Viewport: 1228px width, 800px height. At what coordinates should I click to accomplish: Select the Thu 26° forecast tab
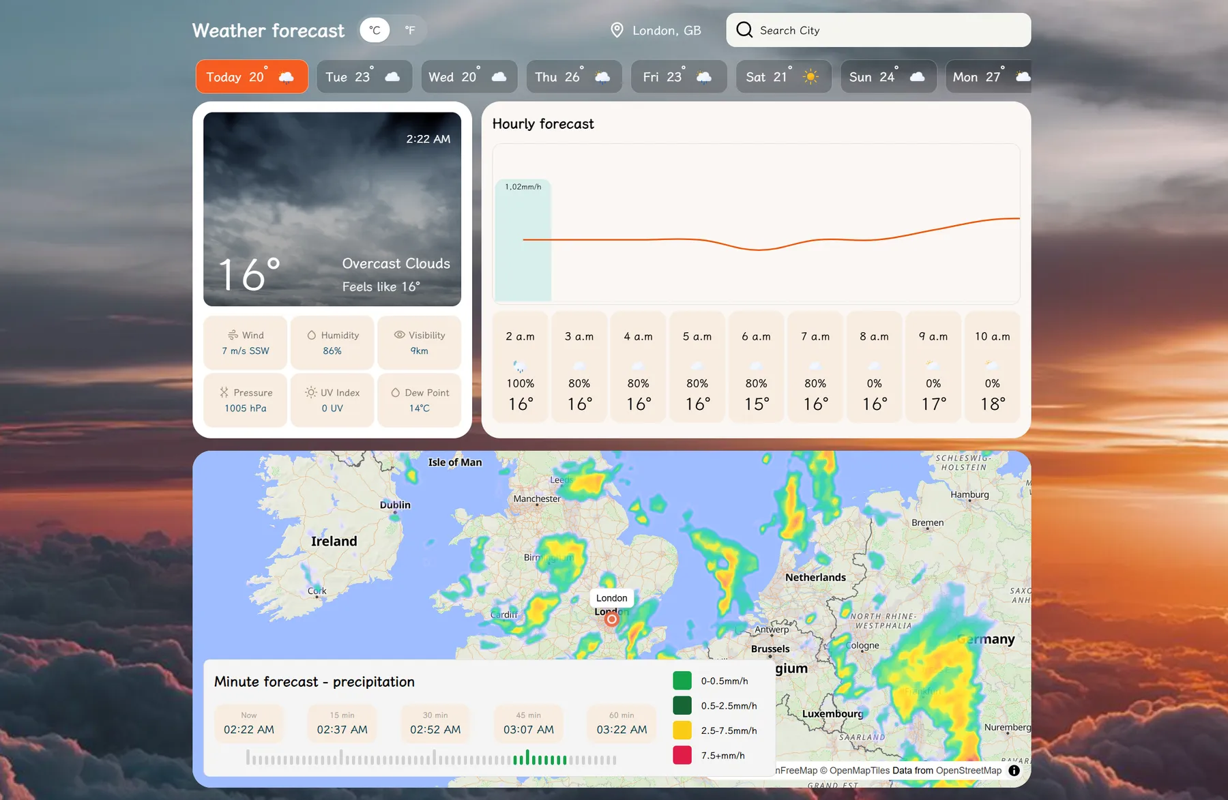pos(574,76)
